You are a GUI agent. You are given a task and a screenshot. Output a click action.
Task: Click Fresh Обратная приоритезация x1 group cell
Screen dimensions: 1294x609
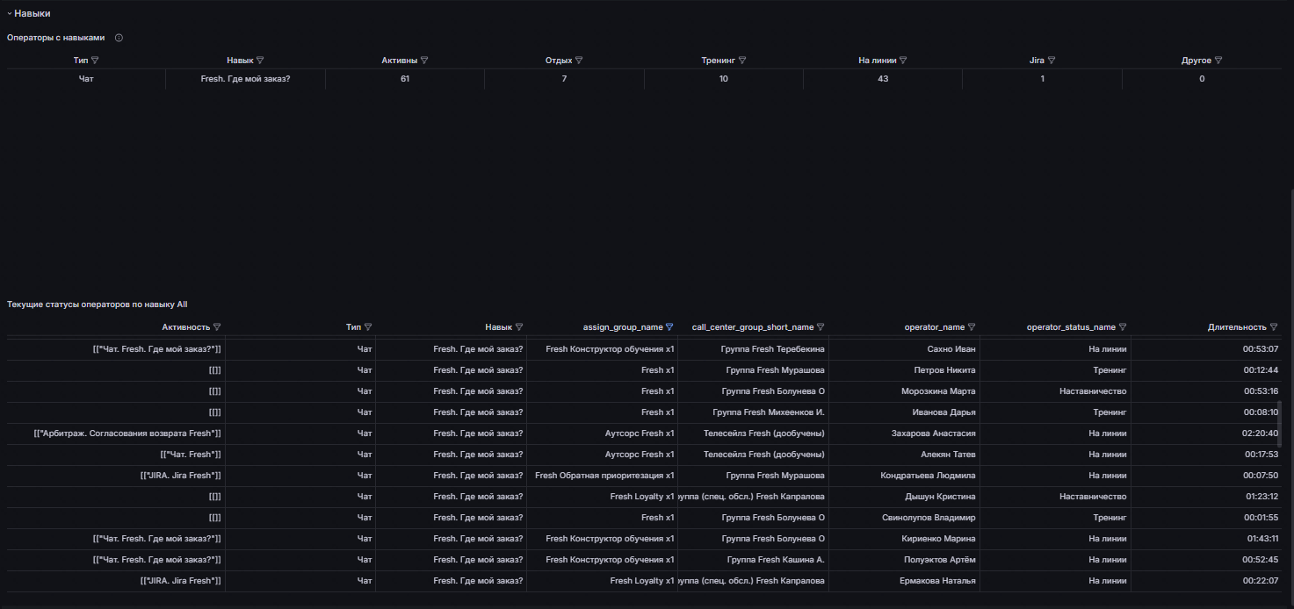pos(604,476)
